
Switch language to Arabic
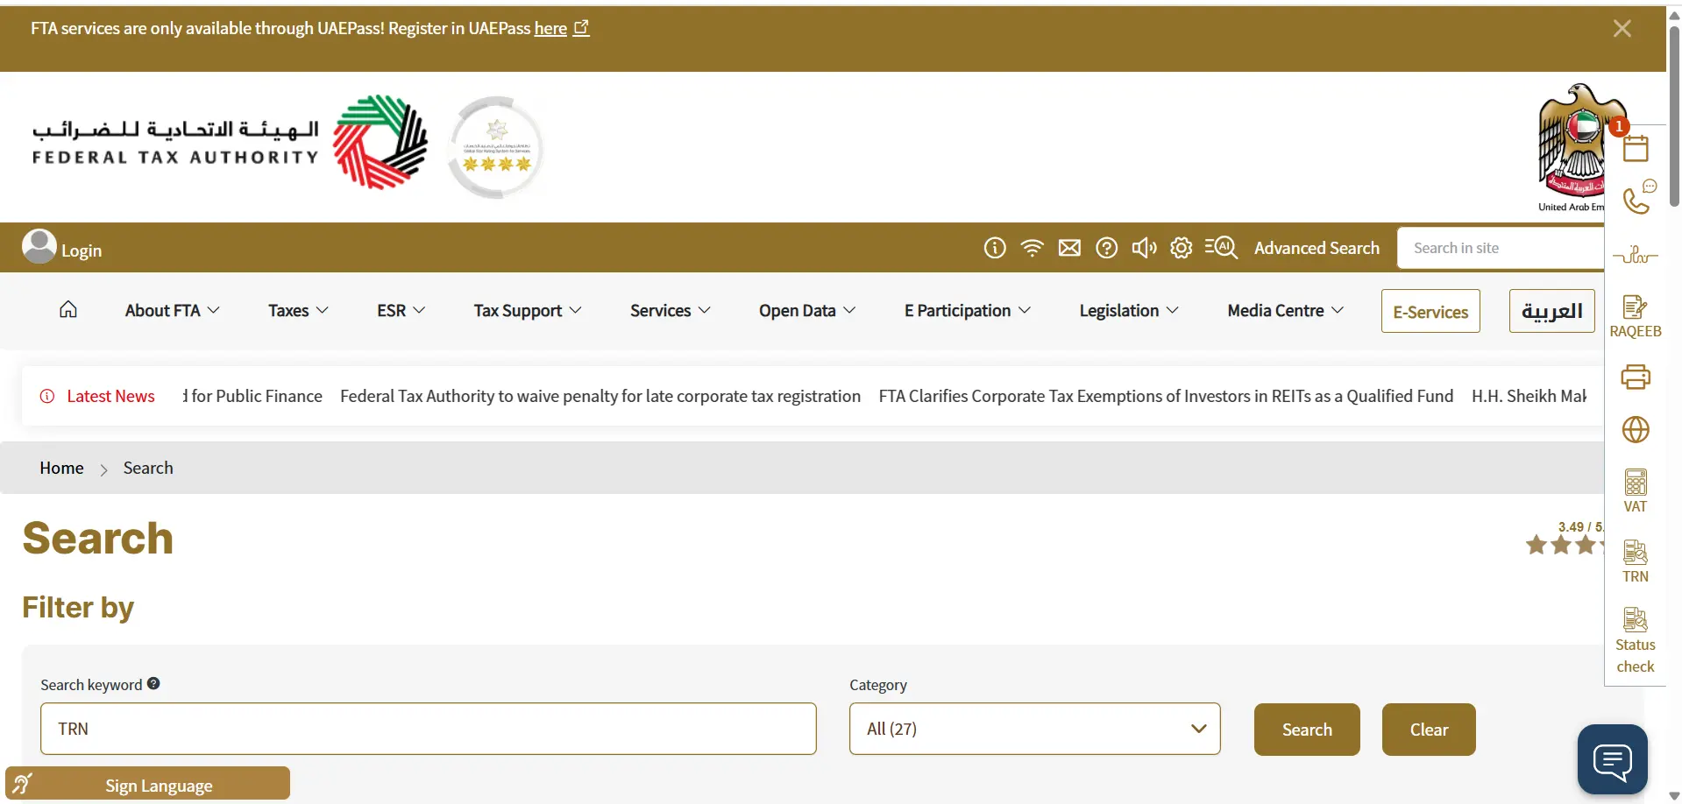(1551, 311)
